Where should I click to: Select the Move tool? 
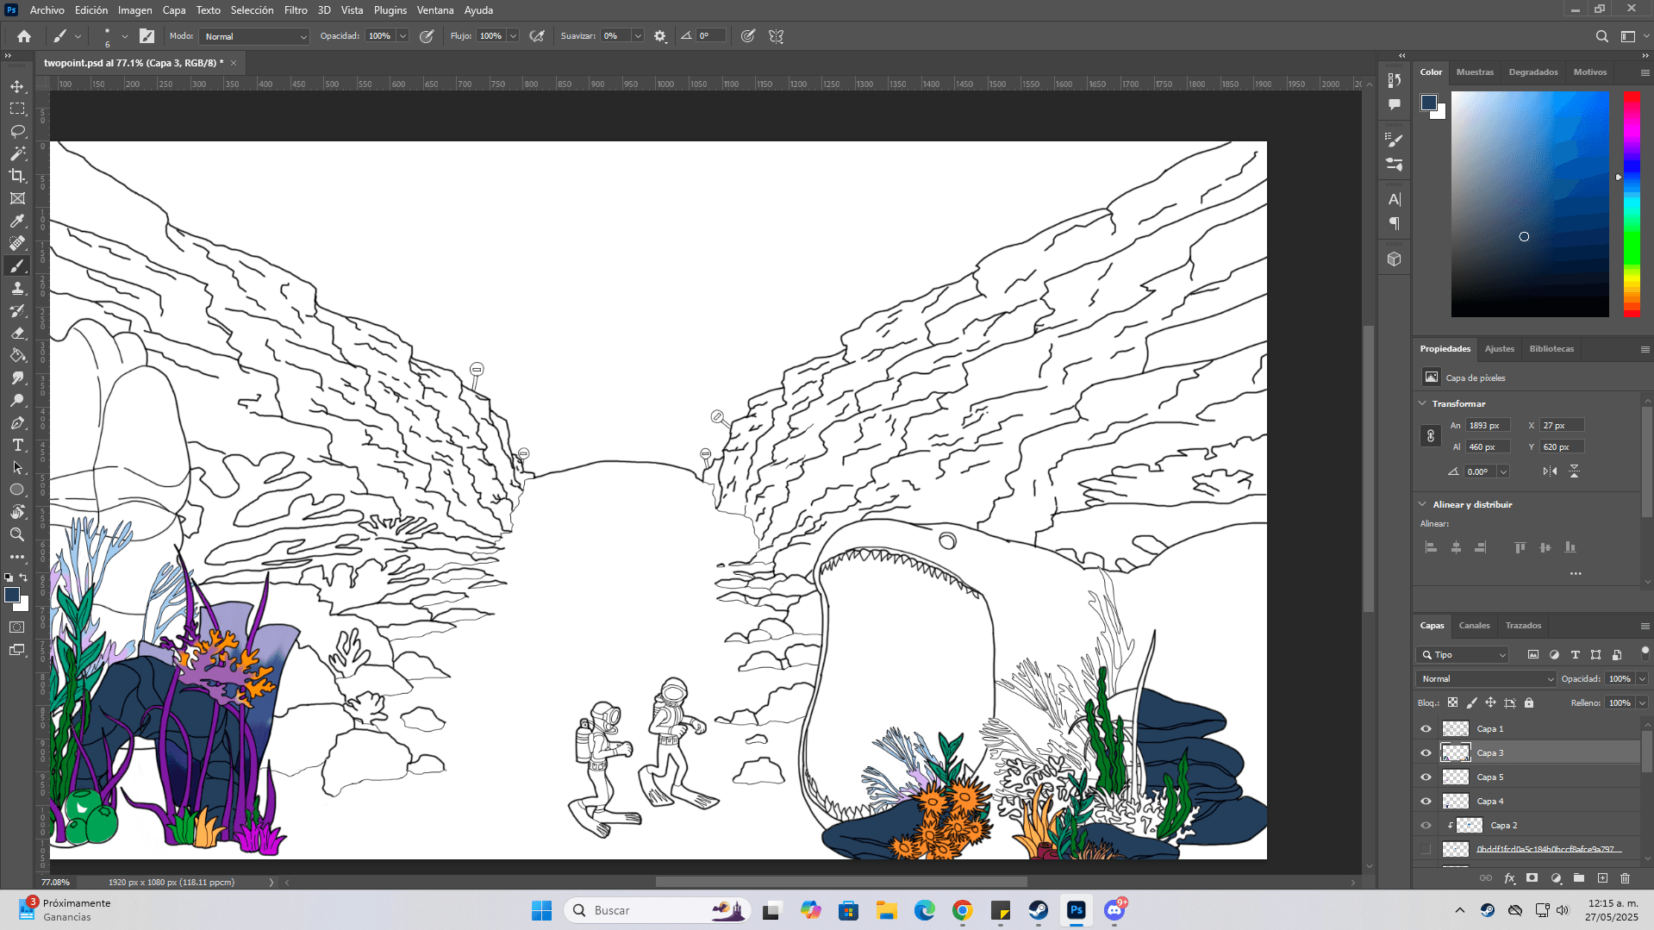coord(17,86)
